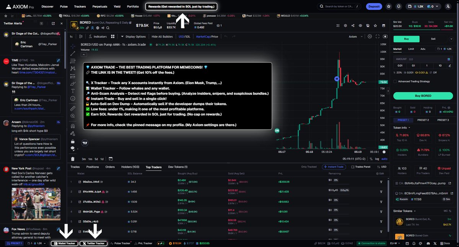Open the notifications bell icon

coord(399,6)
